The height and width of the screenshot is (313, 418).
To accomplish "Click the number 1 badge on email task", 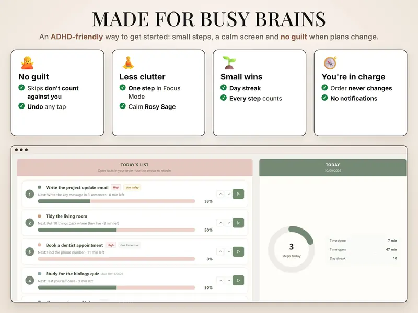I will pos(30,194).
